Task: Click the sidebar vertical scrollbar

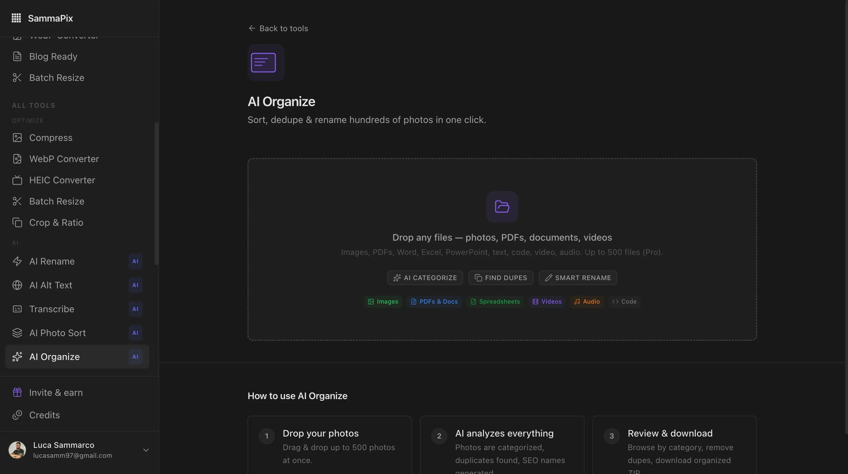Action: (x=156, y=194)
